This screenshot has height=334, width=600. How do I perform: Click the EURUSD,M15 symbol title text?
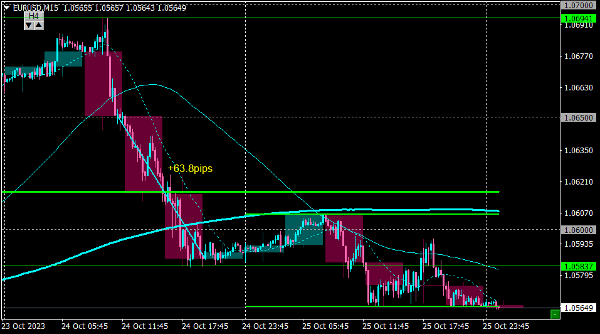pyautogui.click(x=36, y=8)
